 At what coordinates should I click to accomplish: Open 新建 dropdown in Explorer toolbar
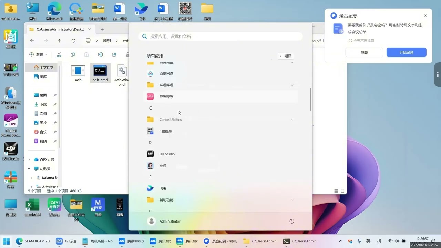38,55
